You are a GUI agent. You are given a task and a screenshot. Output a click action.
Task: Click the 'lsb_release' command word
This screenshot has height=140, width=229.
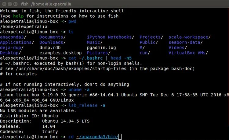coord(83,105)
